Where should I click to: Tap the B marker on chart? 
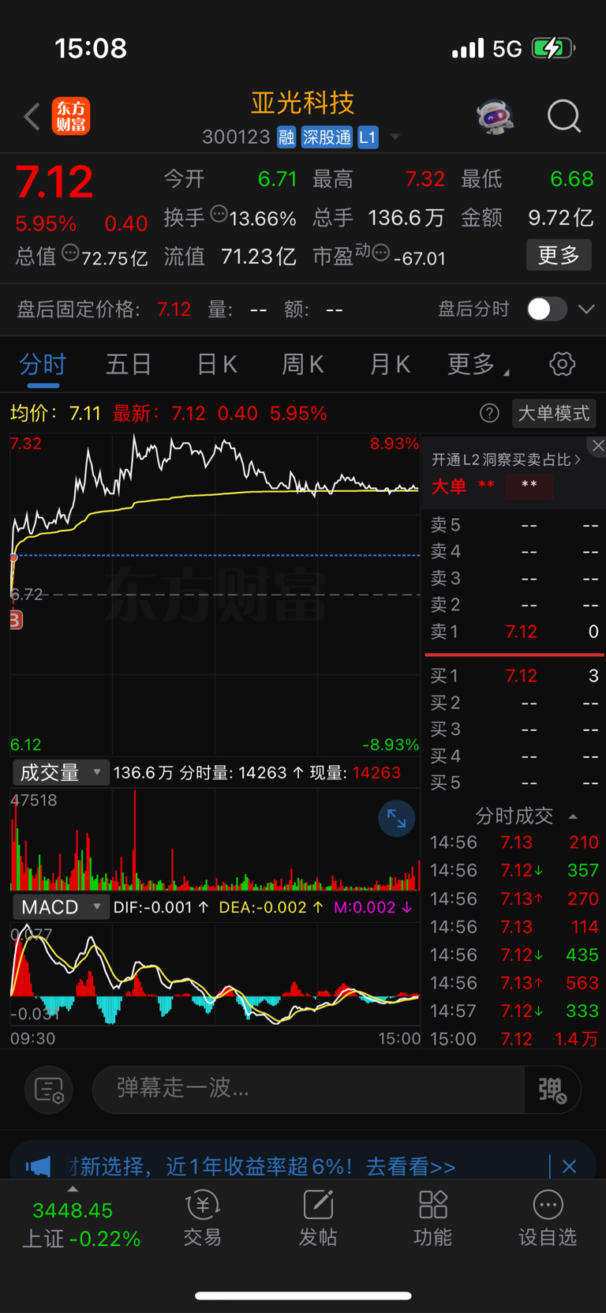16,620
